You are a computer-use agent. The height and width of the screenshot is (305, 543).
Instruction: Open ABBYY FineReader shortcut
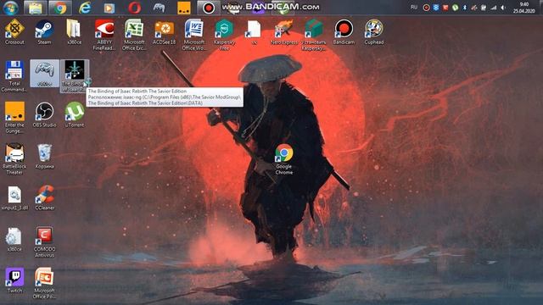point(104,35)
